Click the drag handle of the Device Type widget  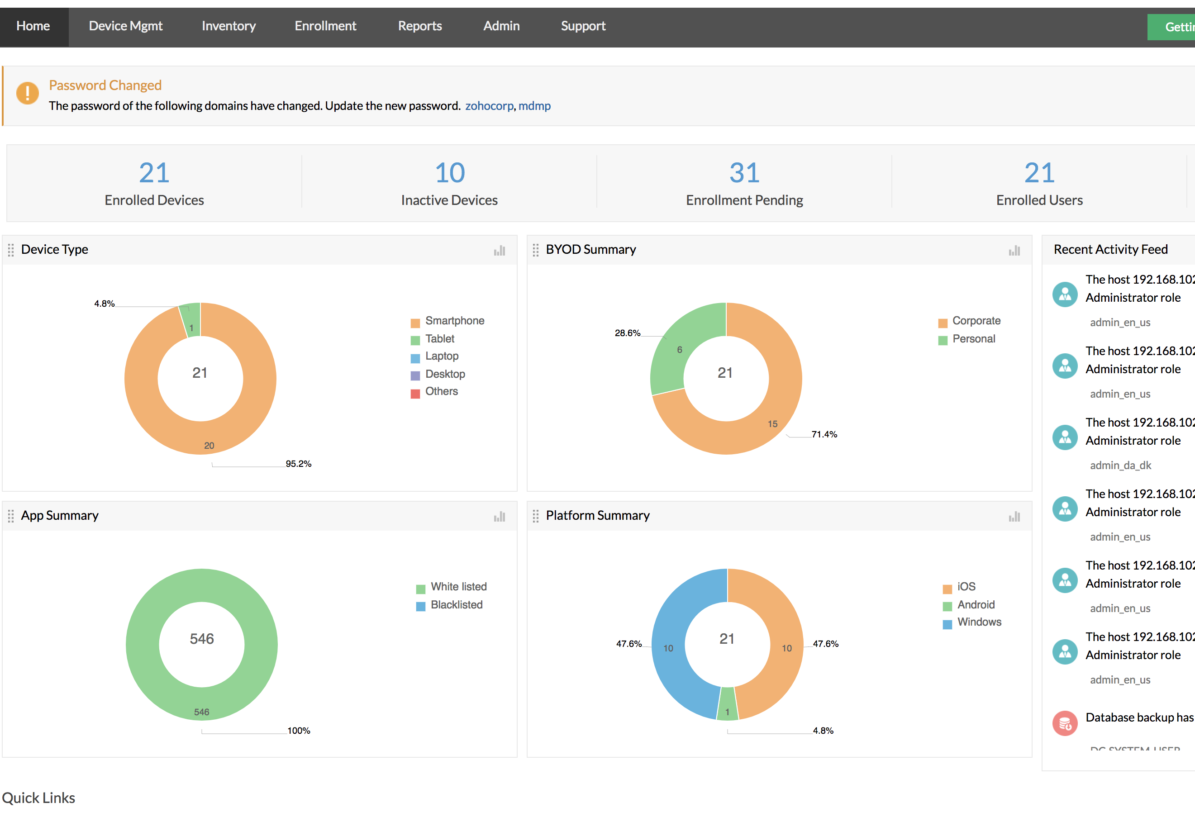click(x=11, y=251)
